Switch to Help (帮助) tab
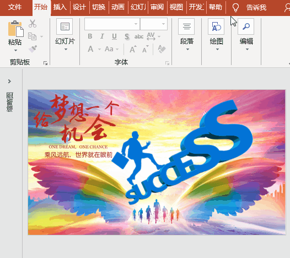290x258 pixels. [x=216, y=7]
